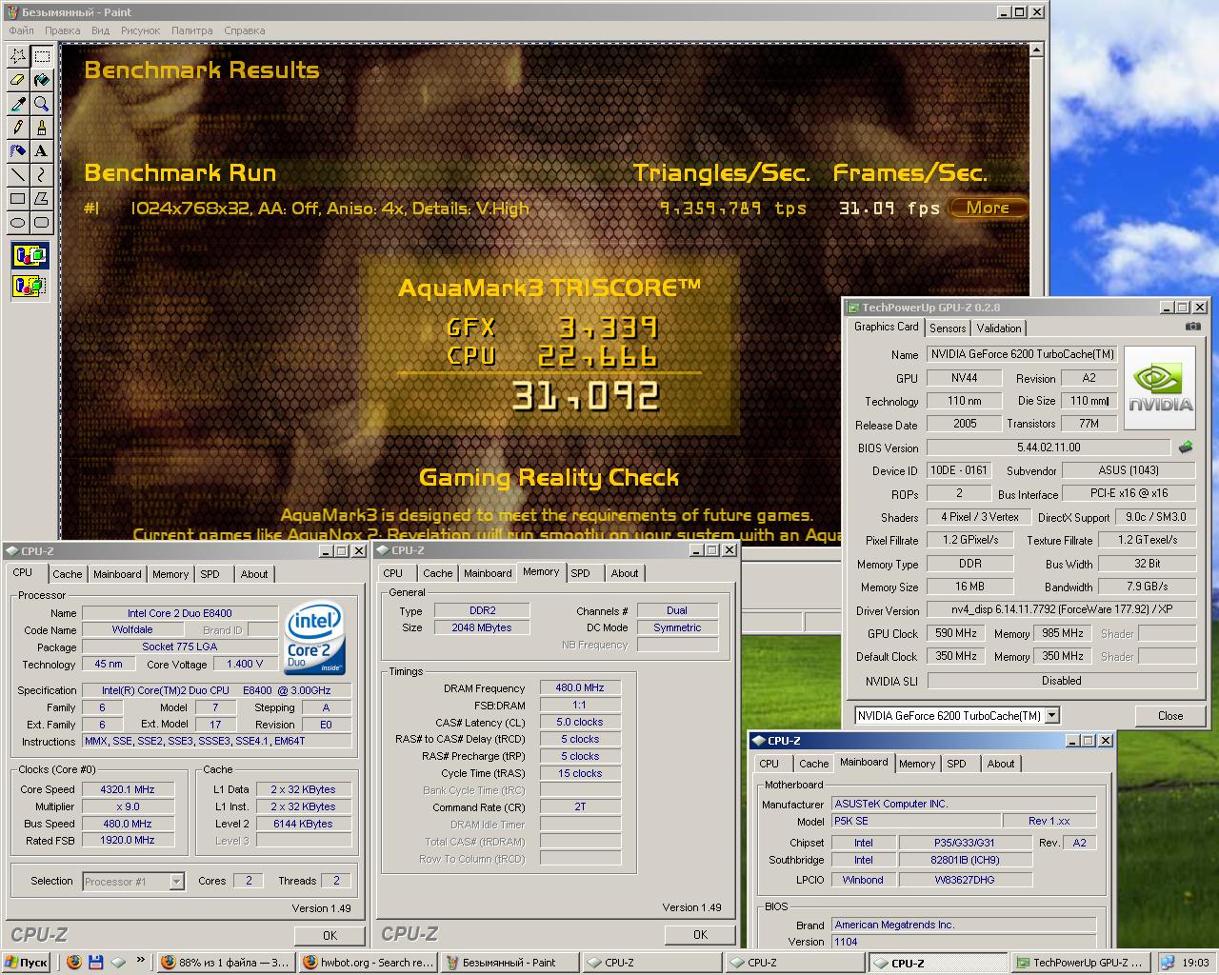Open the GPU selector dropdown in GPU-Z
This screenshot has height=975, width=1219.
[x=1051, y=715]
